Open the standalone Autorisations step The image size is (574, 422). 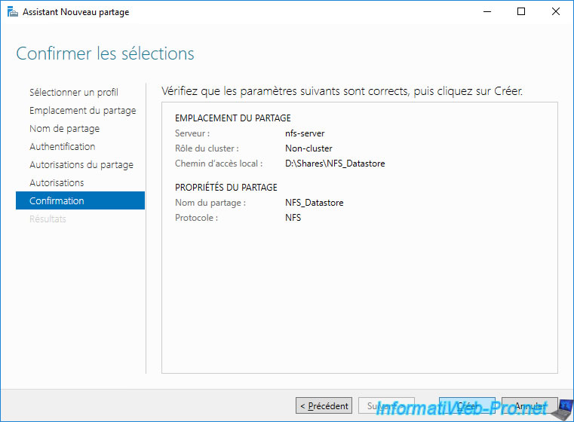[57, 183]
